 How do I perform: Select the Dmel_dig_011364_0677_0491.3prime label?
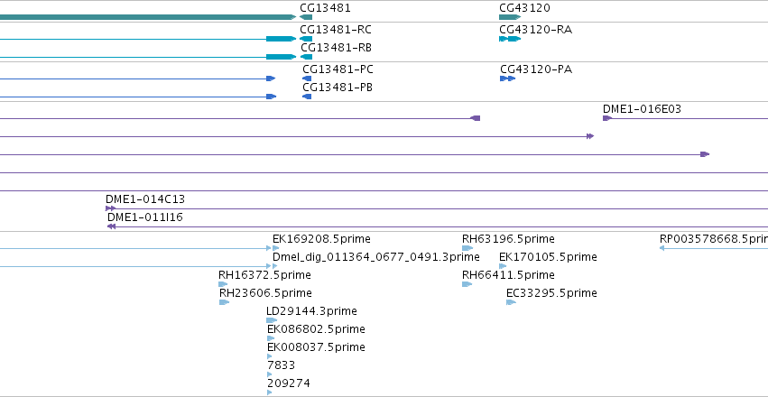[x=376, y=257]
